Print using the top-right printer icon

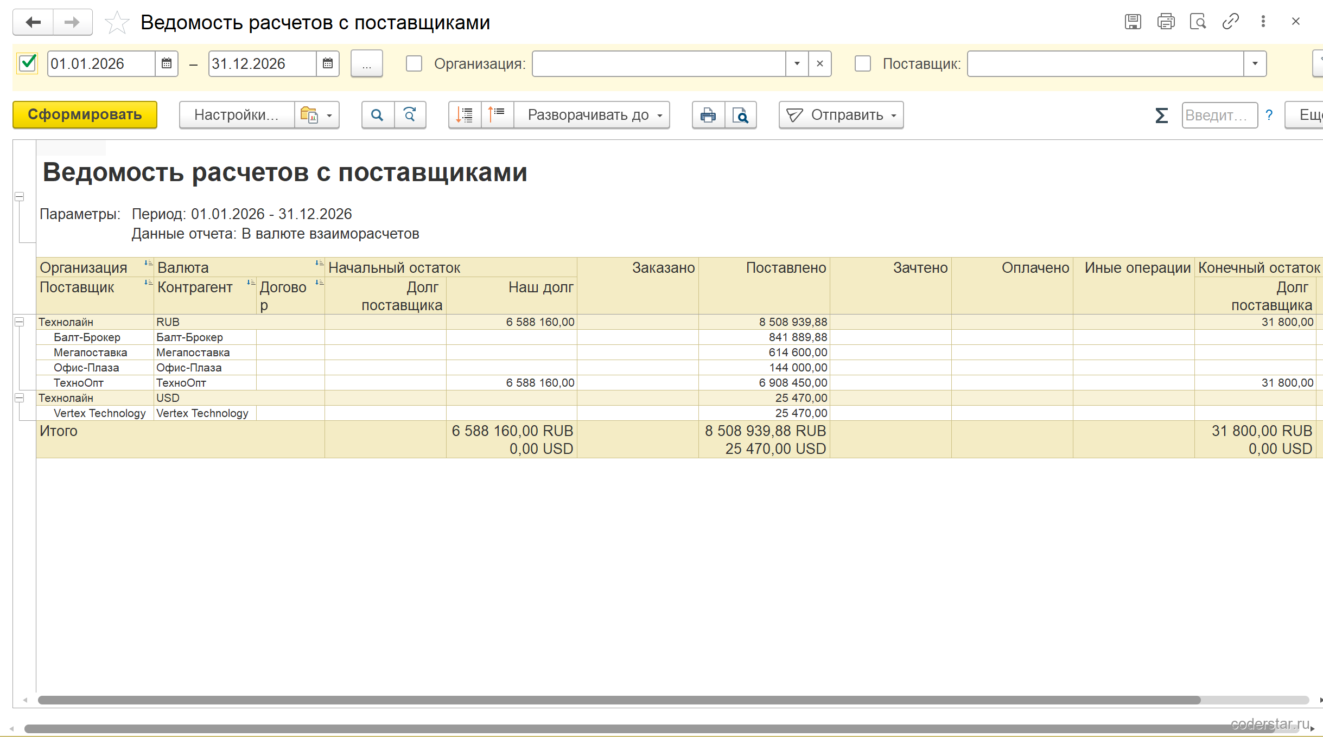click(x=1166, y=22)
